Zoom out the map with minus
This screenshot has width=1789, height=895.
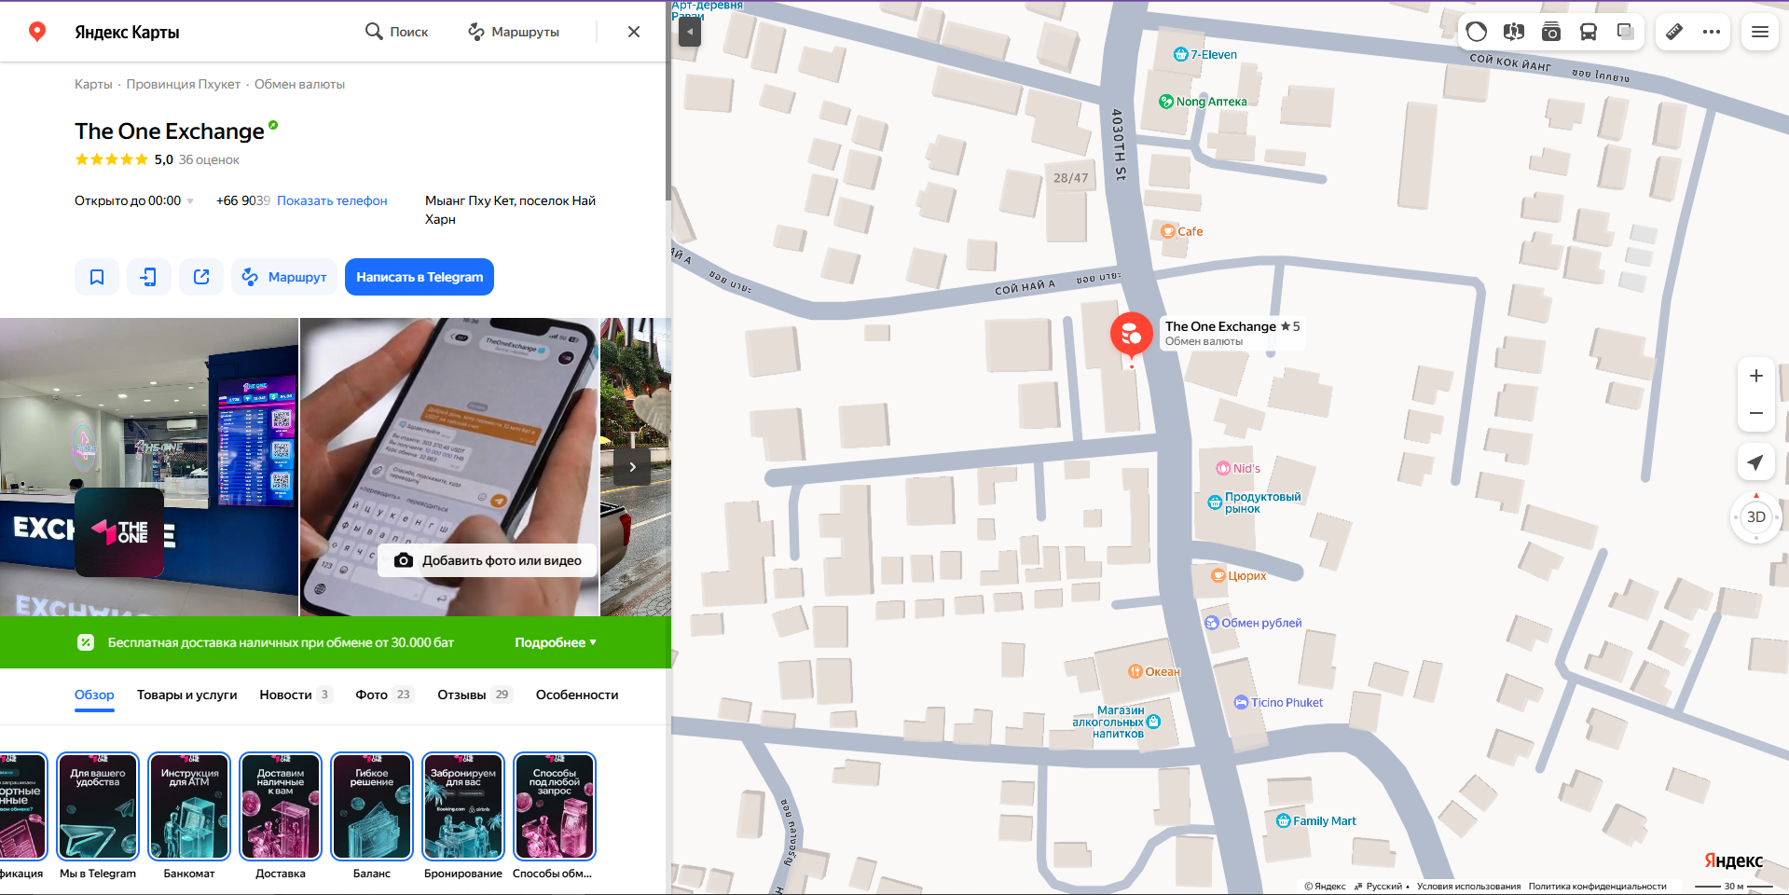[x=1756, y=413]
